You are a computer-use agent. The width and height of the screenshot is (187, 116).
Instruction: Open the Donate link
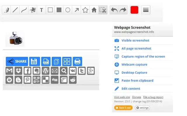(x=136, y=97)
